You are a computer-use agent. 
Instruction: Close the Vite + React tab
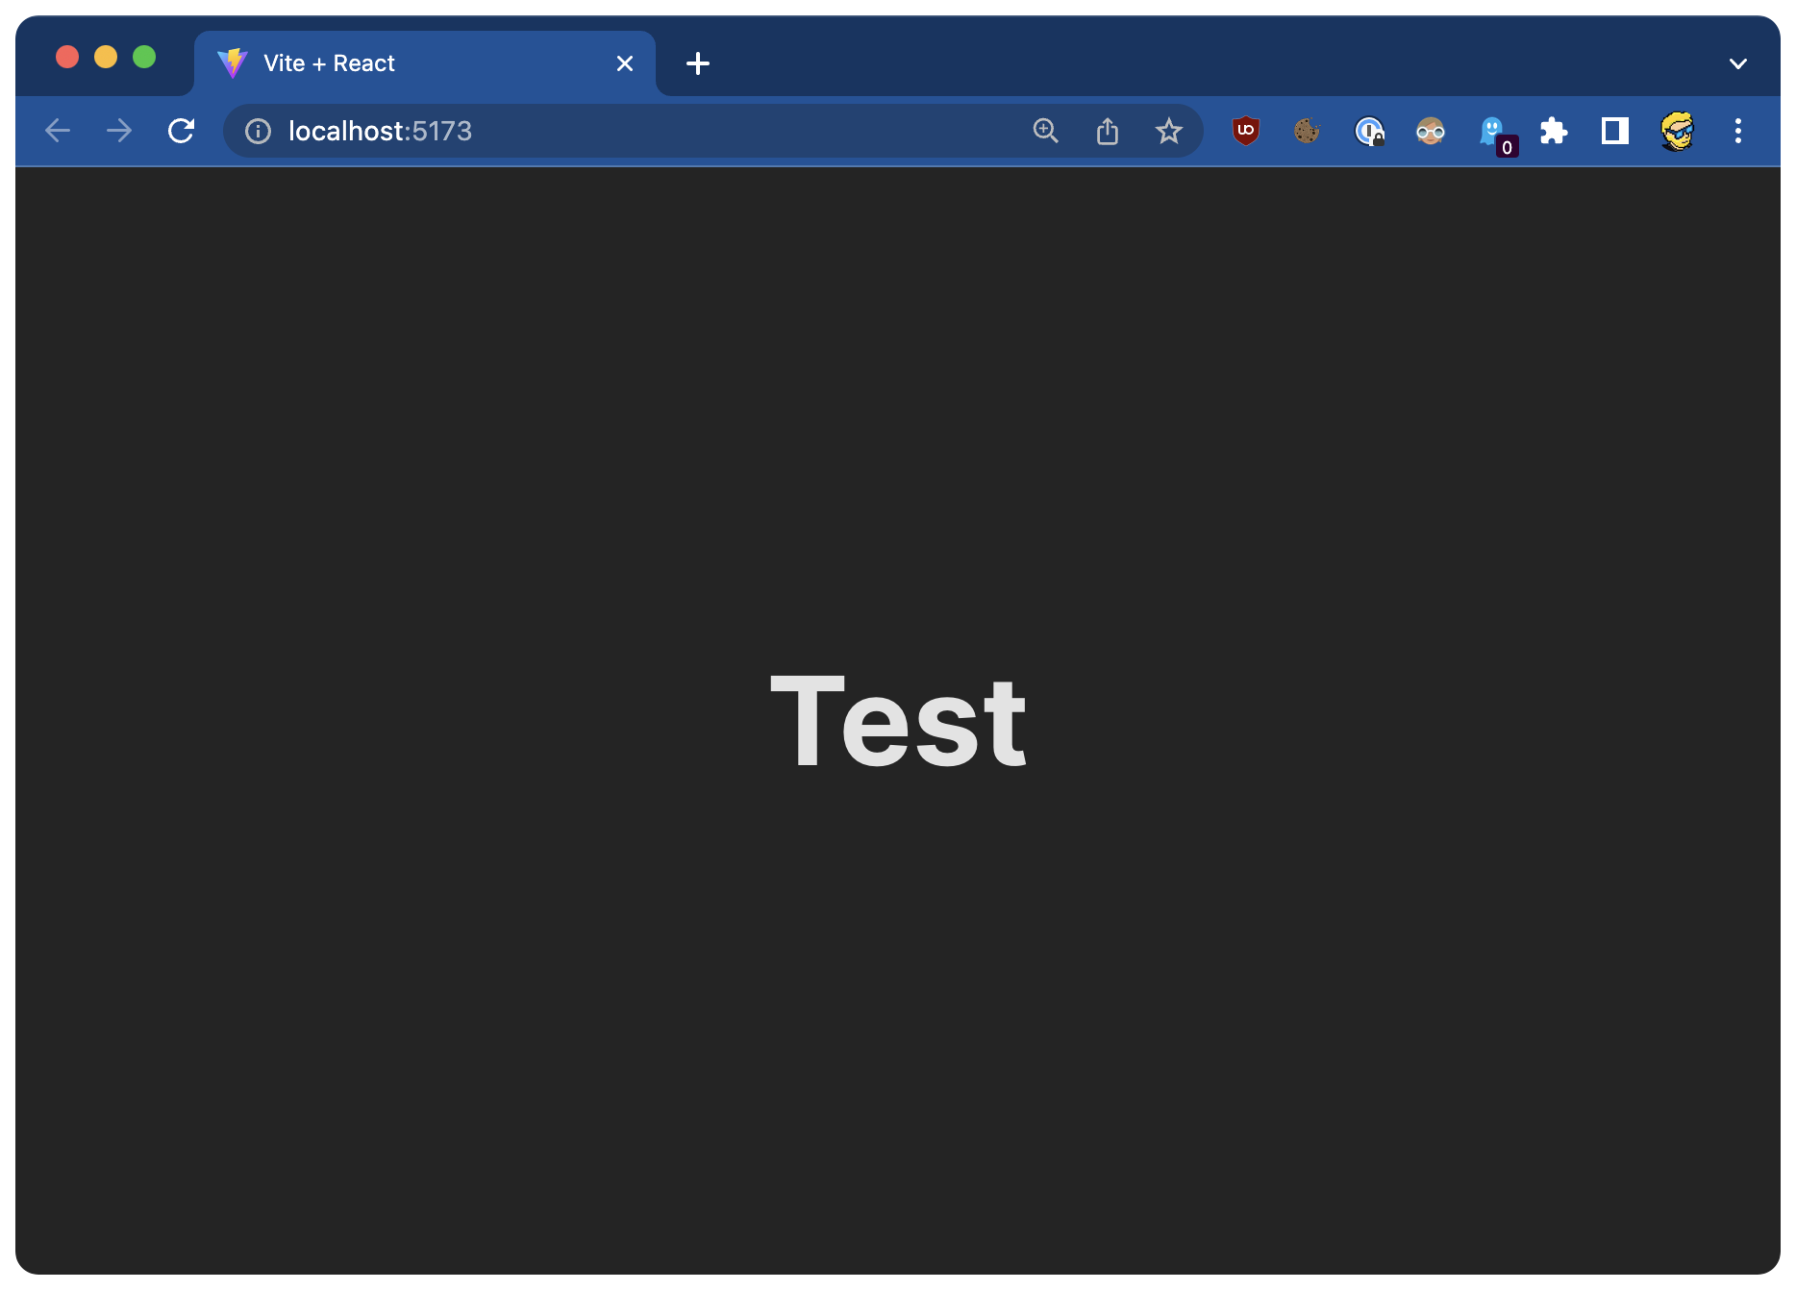[x=624, y=63]
